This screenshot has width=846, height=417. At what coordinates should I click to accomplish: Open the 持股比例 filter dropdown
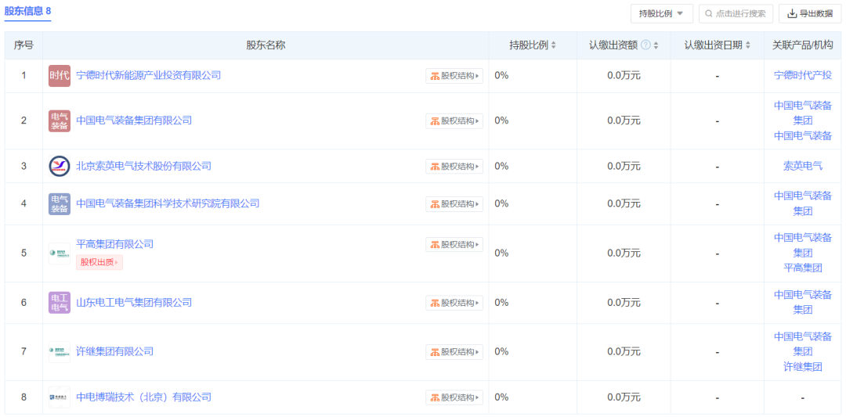[x=661, y=13]
